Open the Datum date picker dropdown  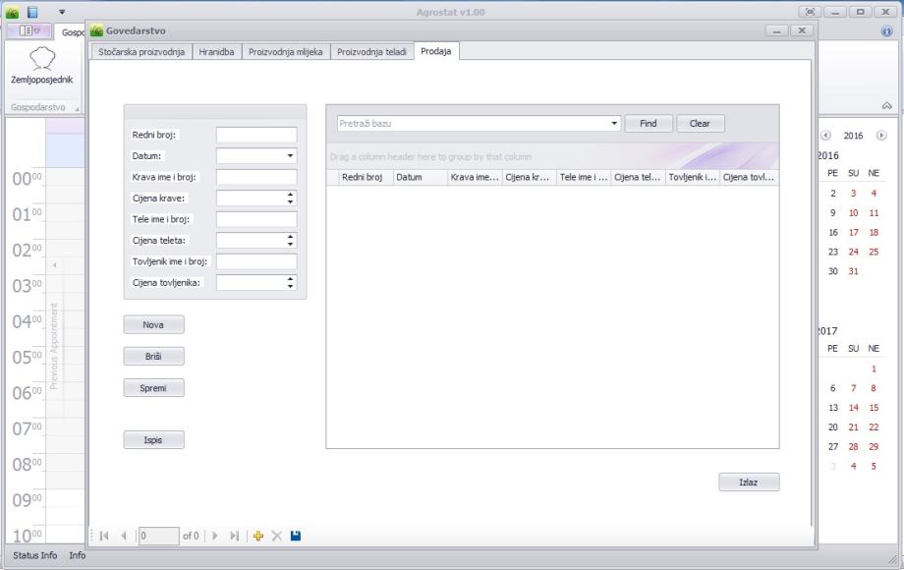pyautogui.click(x=290, y=155)
